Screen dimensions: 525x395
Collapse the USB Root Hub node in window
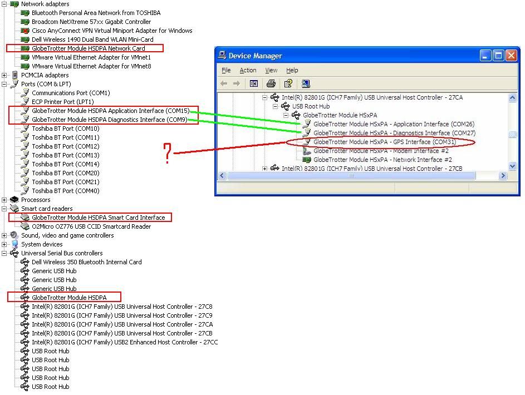275,106
